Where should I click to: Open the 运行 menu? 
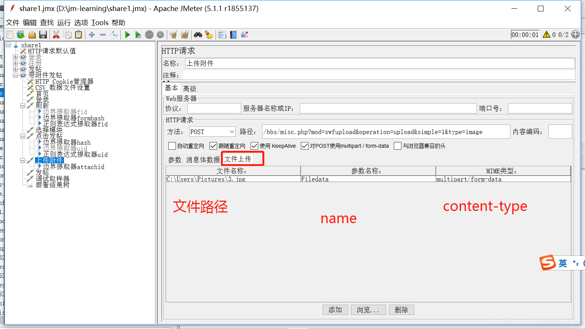point(64,22)
